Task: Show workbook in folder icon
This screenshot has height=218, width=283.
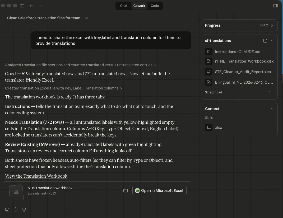Action: [x=126, y=191]
